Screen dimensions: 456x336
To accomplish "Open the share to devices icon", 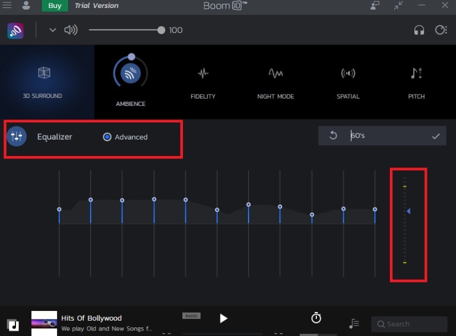I will (x=375, y=5).
